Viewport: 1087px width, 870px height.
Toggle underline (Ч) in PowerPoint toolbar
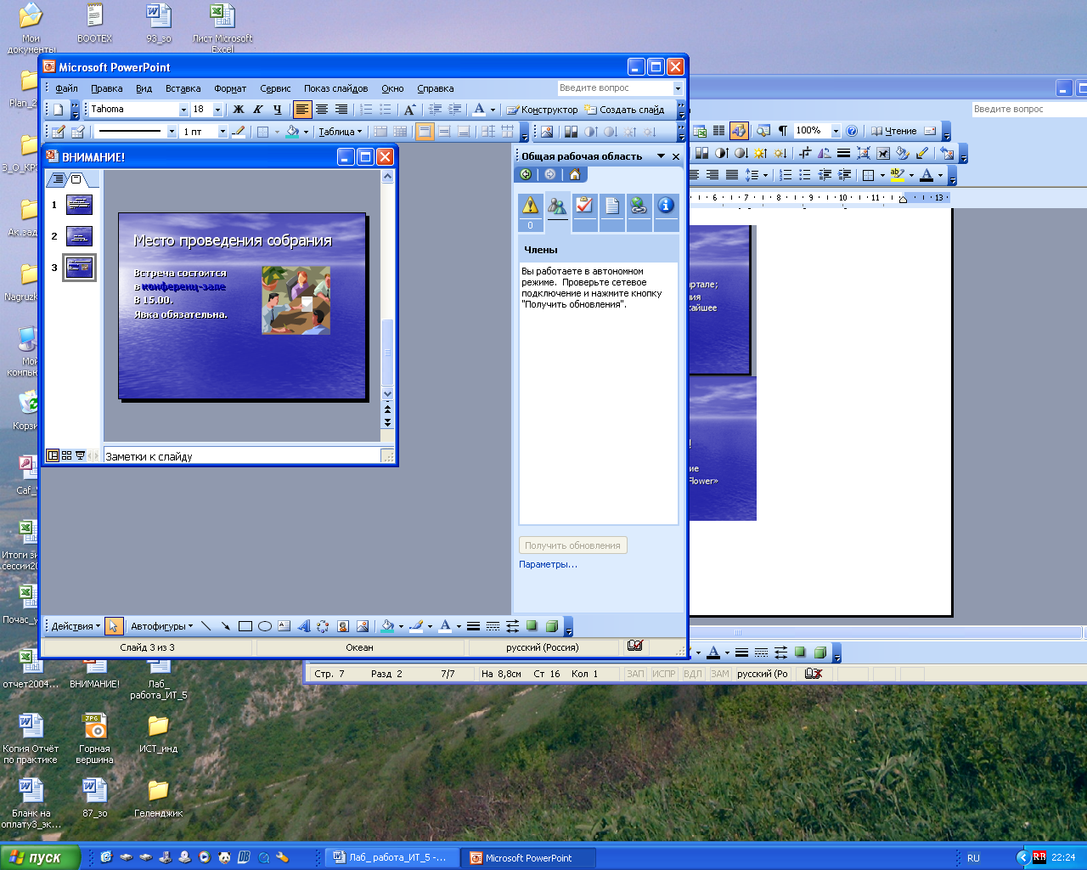(277, 110)
